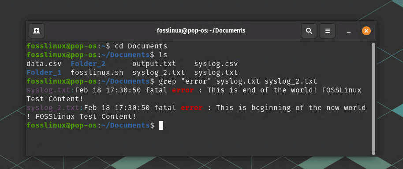The width and height of the screenshot is (403, 169).
Task: Click the purple syslog_2.txt: output prefix
Action: [55, 108]
